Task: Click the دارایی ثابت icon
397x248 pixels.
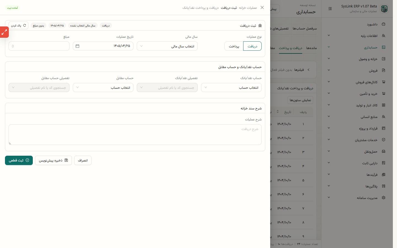Action: [x=383, y=163]
